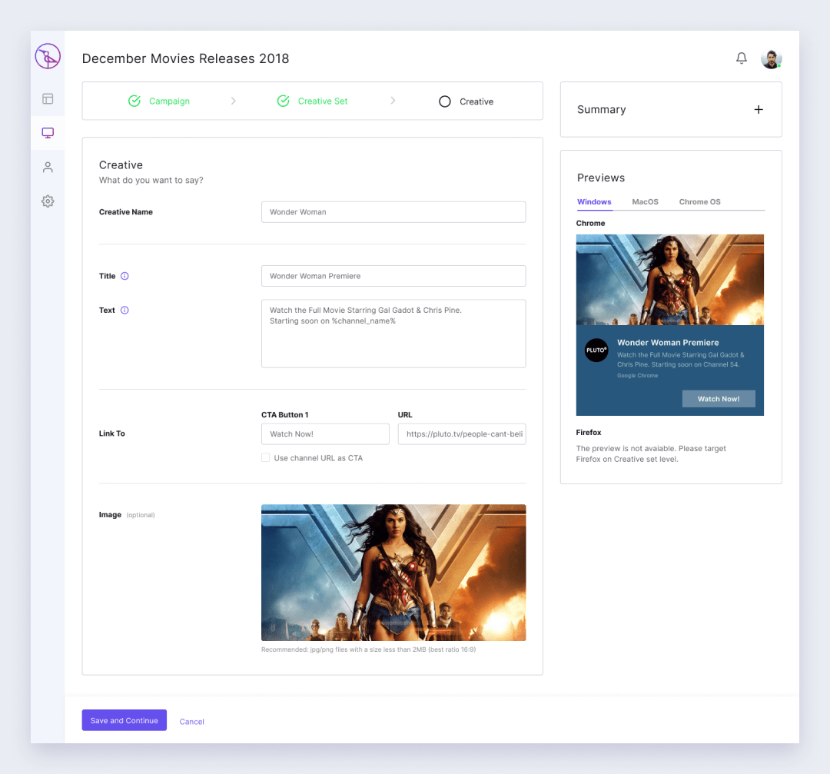Click Save and Continue button
The image size is (830, 774).
124,720
